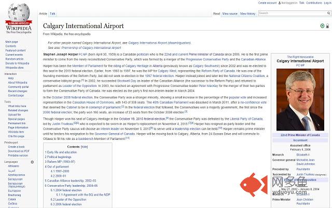The height and width of the screenshot is (208, 332).
Task: Jump to 4 Out of parliament section
Action: click(57, 167)
